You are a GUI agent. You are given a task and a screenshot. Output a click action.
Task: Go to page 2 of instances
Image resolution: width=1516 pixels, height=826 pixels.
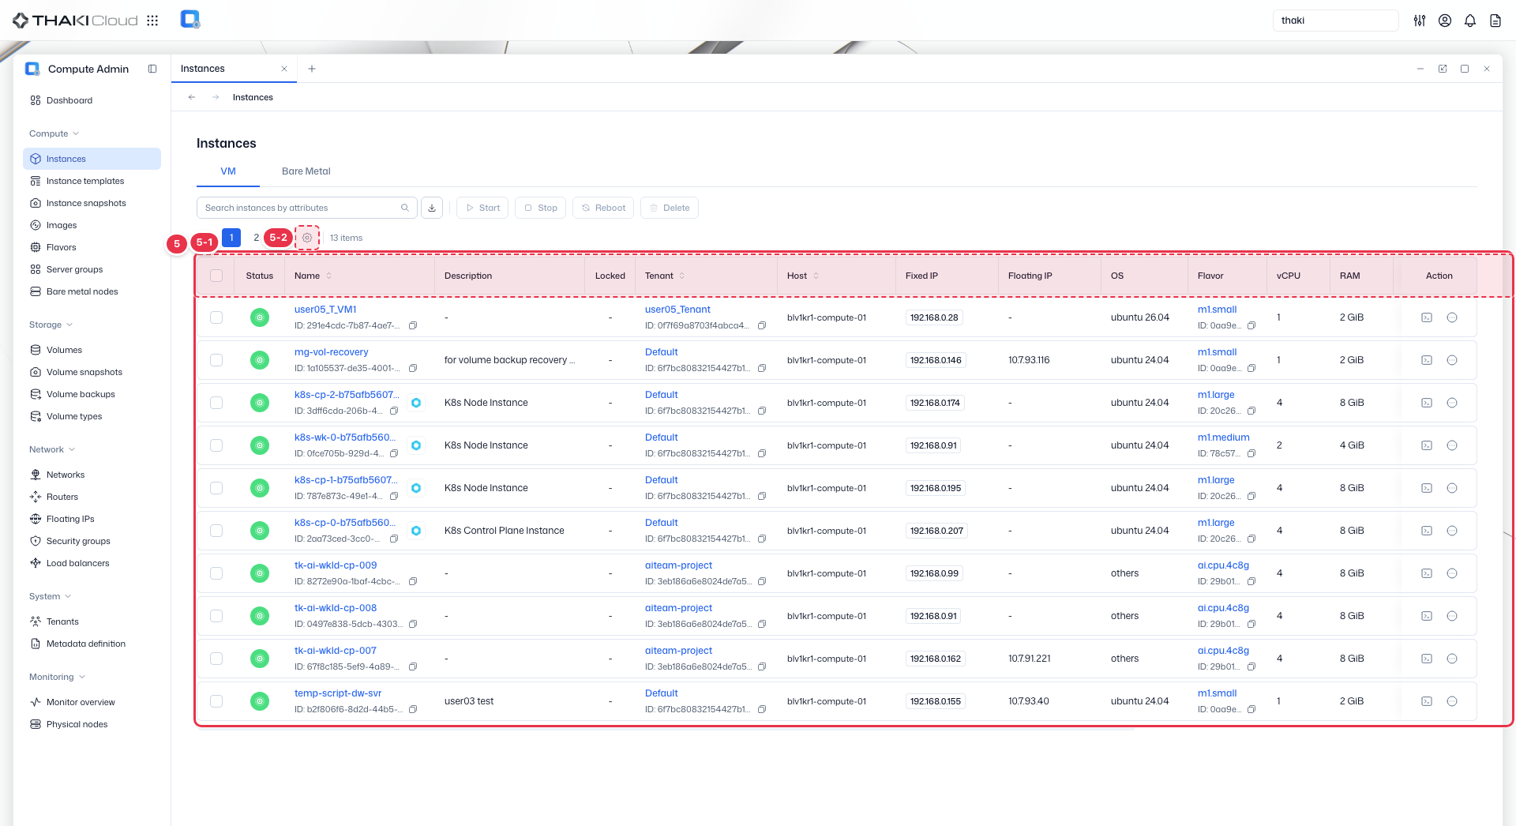[256, 238]
